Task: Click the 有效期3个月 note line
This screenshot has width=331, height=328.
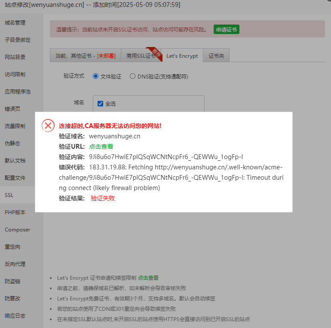Action: [136, 299]
